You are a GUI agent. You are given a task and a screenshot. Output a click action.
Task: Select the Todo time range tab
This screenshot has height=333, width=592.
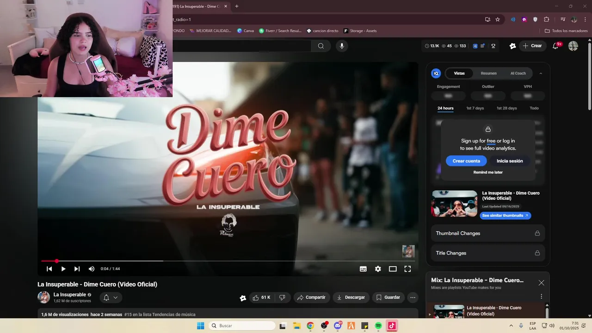(x=534, y=108)
